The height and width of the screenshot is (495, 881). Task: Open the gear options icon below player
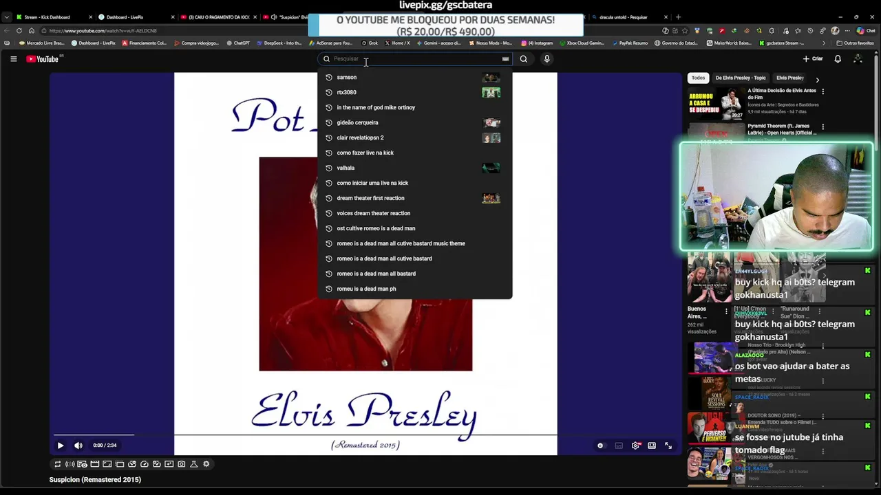click(206, 464)
